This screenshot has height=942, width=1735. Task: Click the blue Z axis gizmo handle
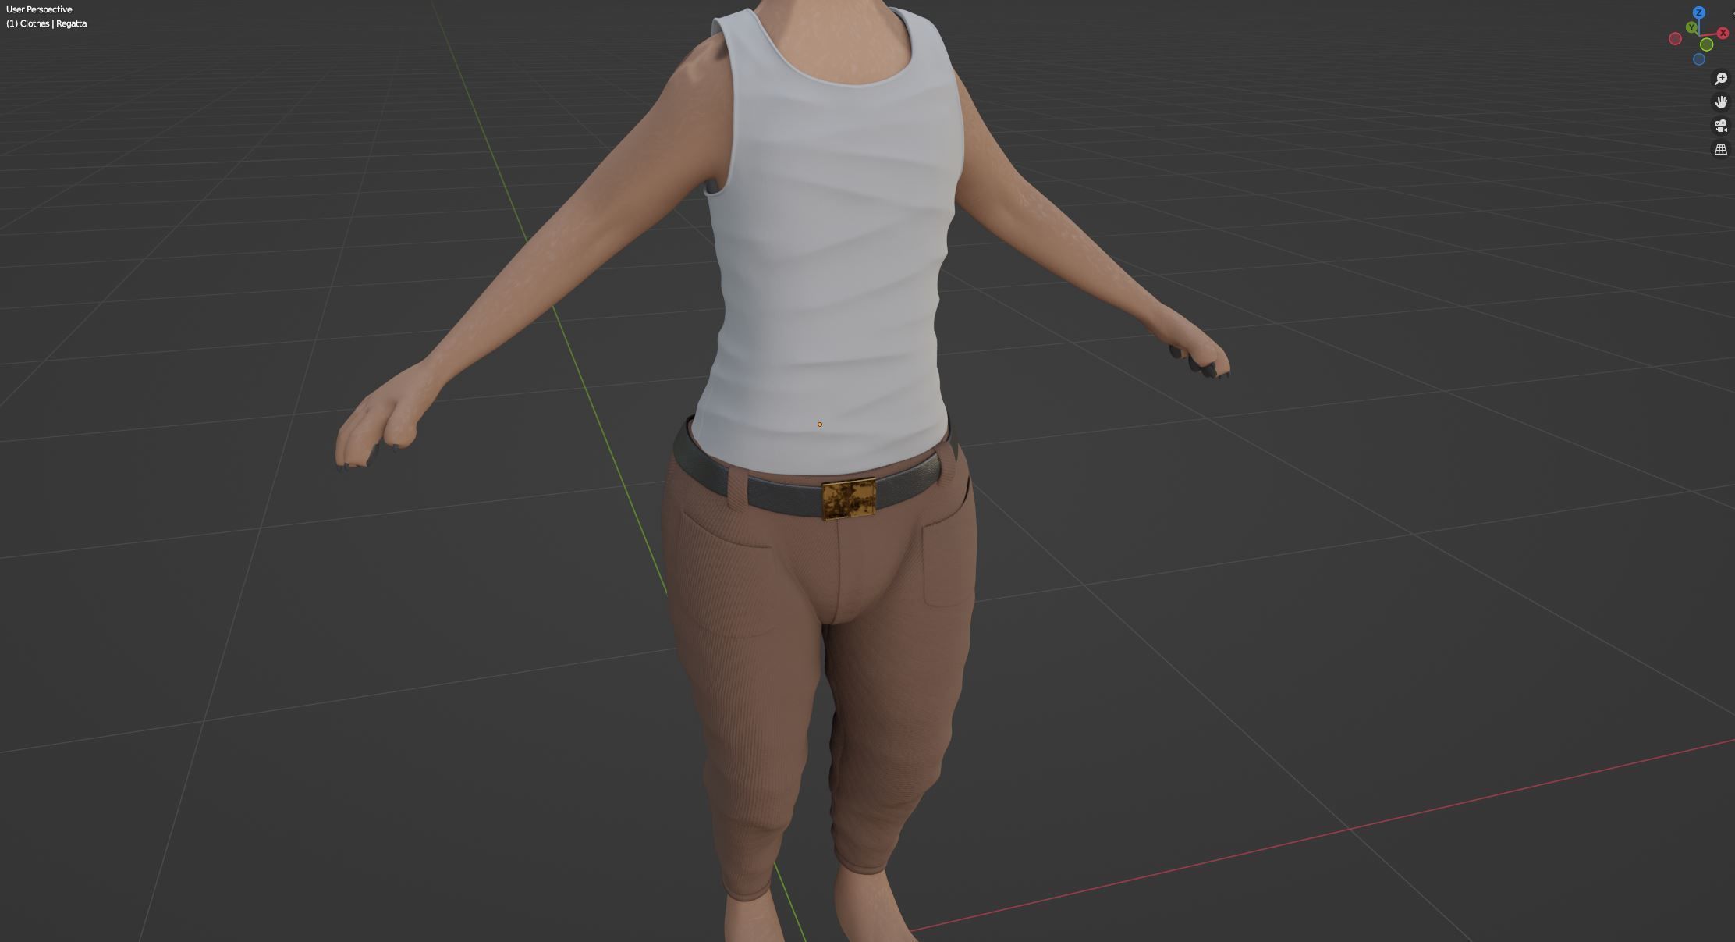(x=1698, y=12)
